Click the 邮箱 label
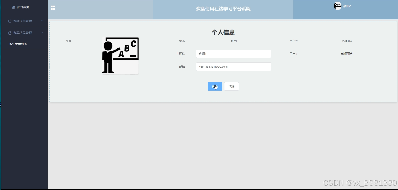This screenshot has height=190, width=398. click(x=182, y=67)
